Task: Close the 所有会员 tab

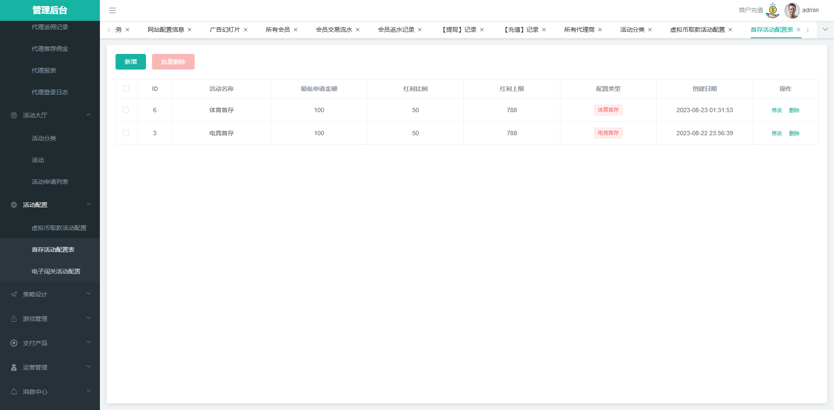Action: pyautogui.click(x=295, y=30)
